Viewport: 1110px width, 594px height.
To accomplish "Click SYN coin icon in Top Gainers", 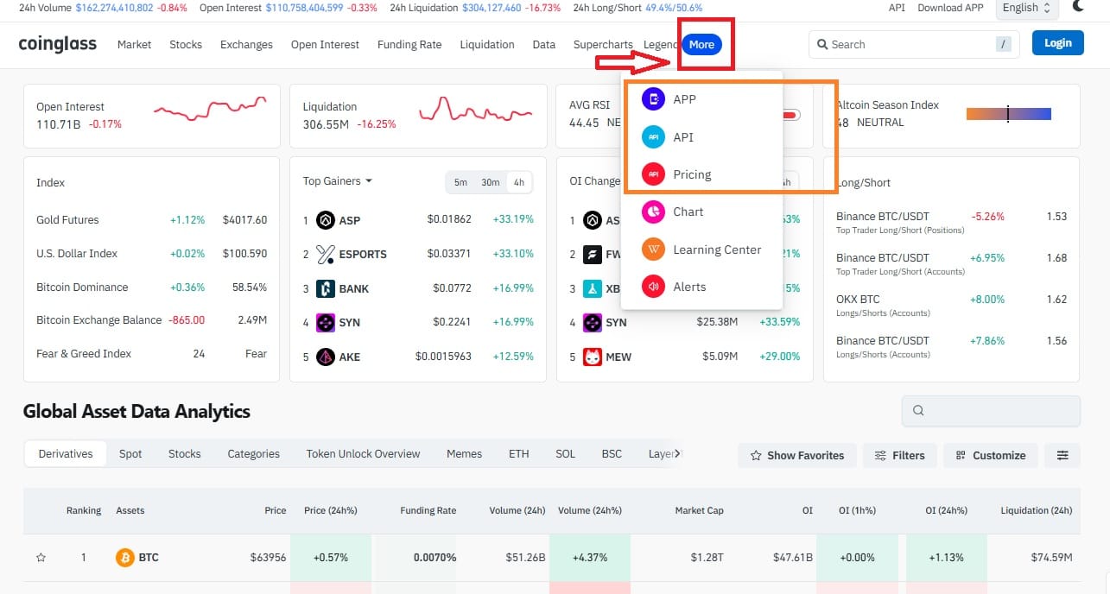I will [x=326, y=322].
